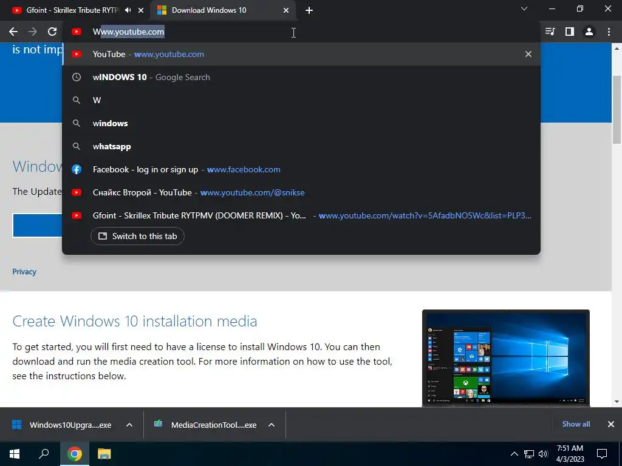Screen dimensions: 622x466
Task: Click the blue update button on page
Action: point(37,226)
